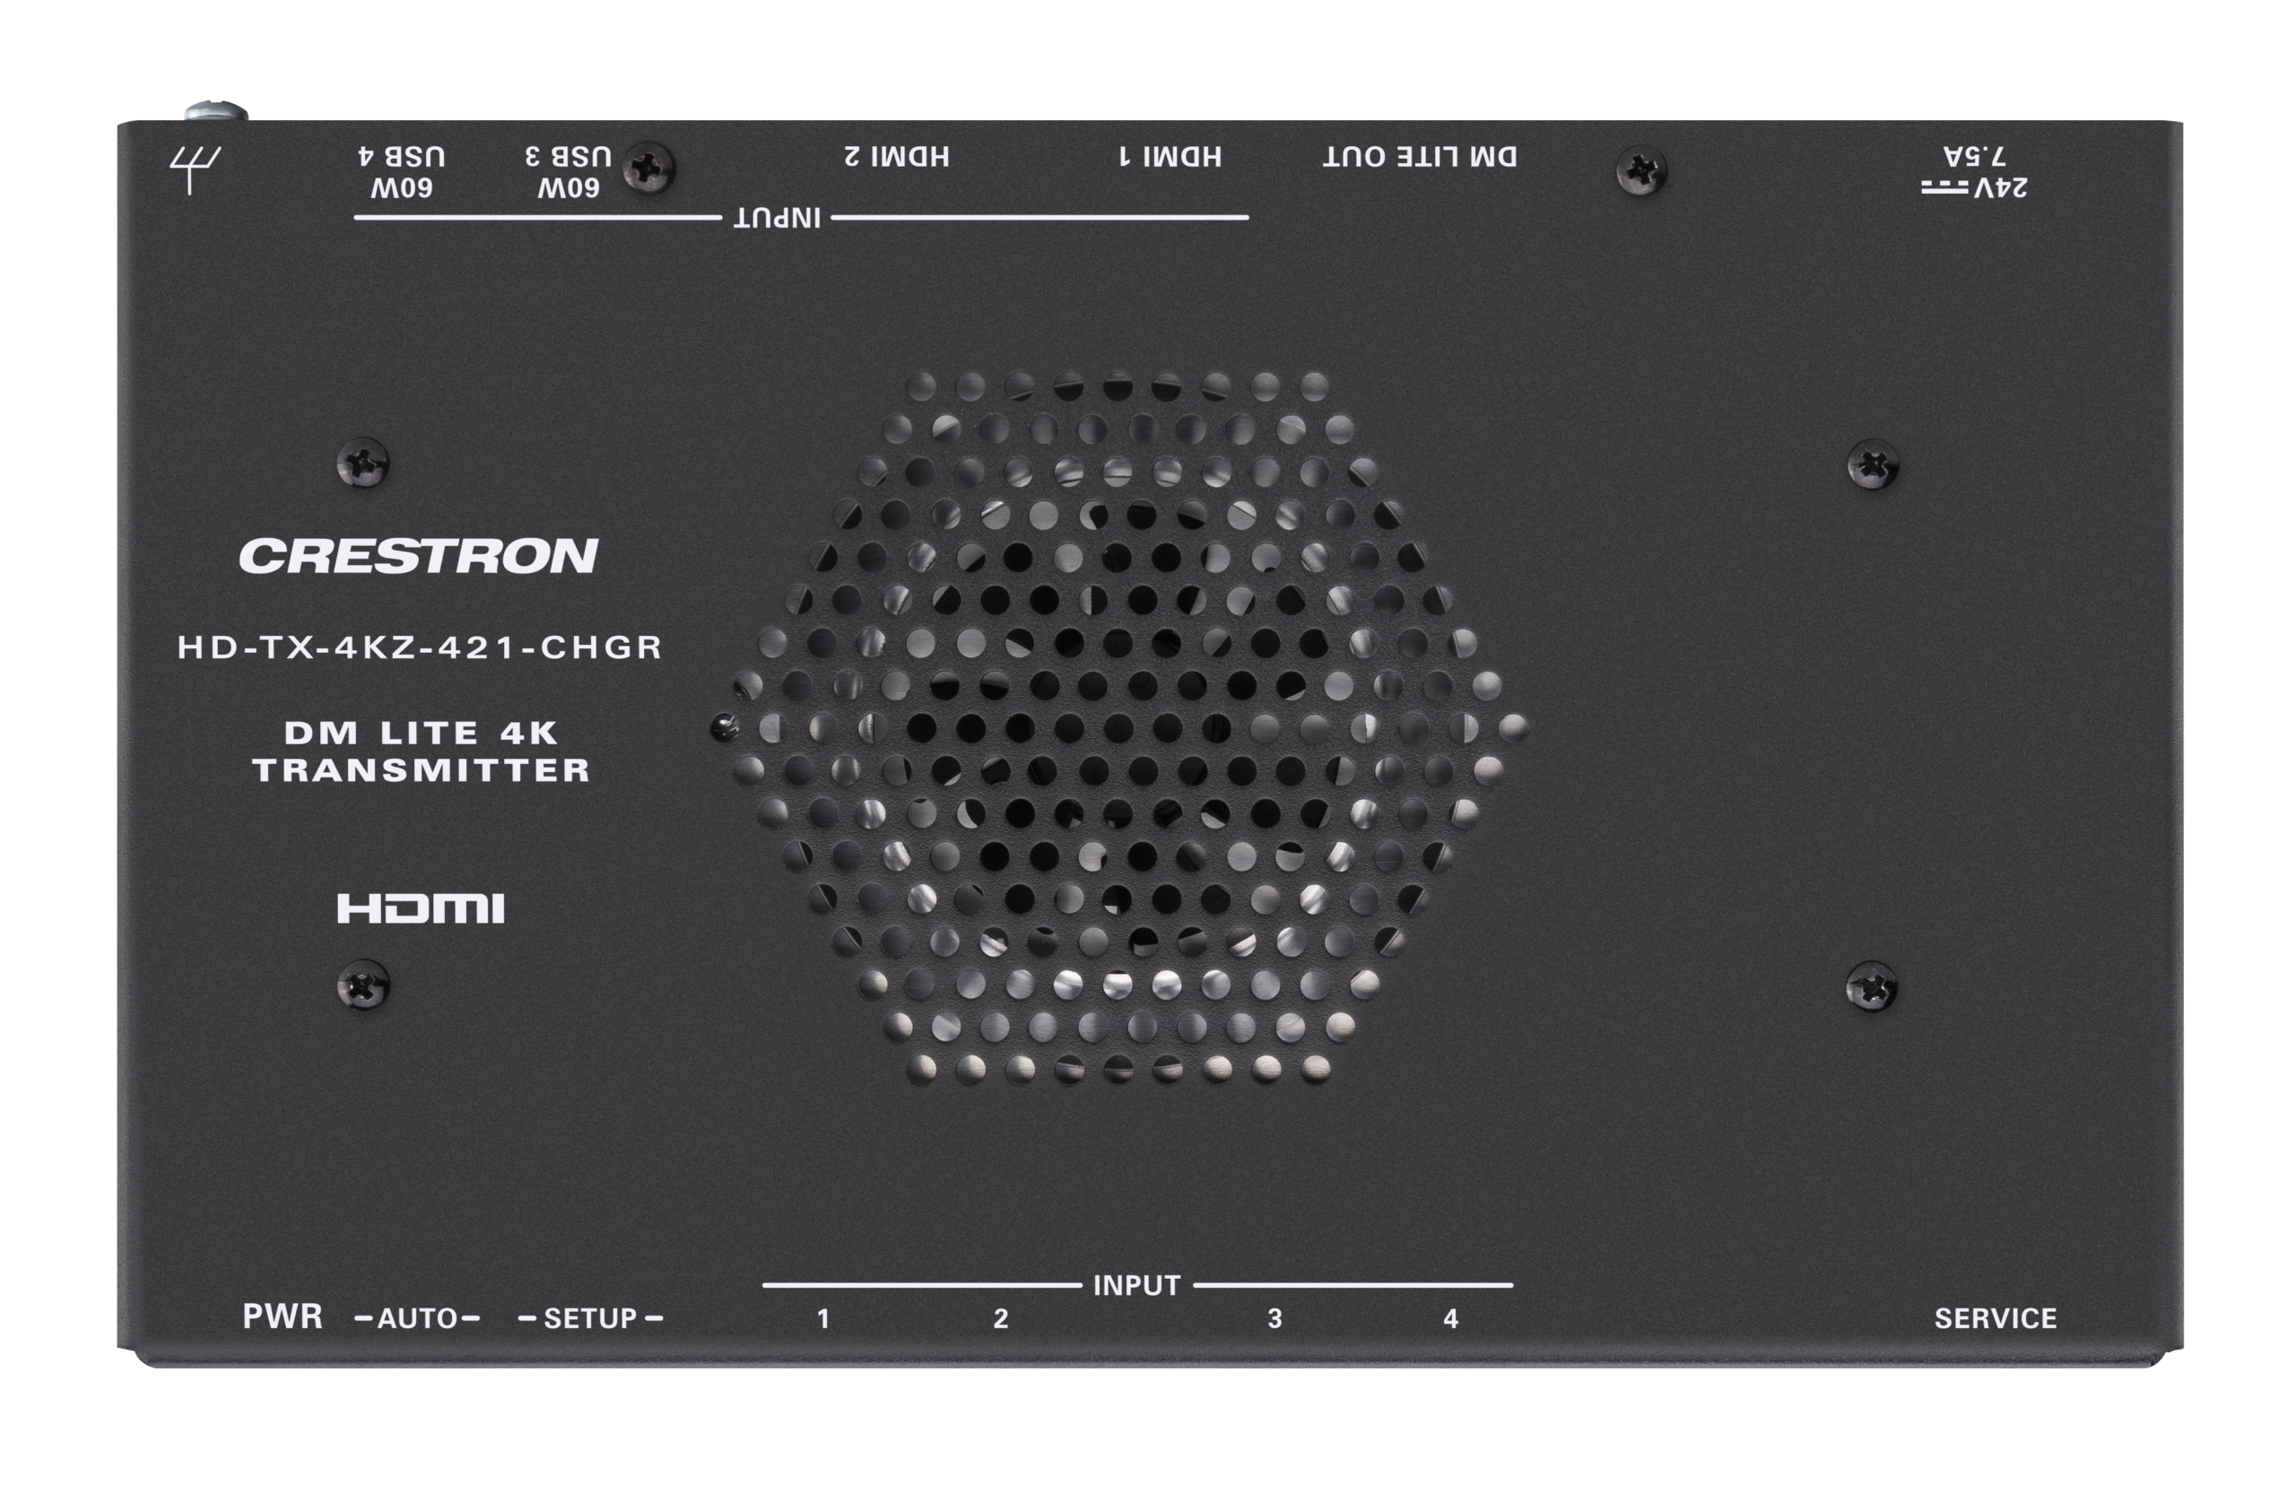Click the screw next to the USB 3 label

coord(648,169)
